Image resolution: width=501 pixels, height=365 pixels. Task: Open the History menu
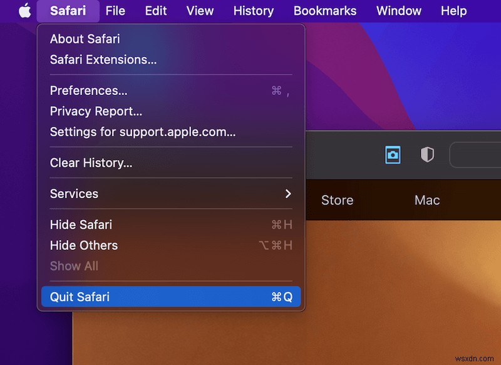tap(253, 11)
